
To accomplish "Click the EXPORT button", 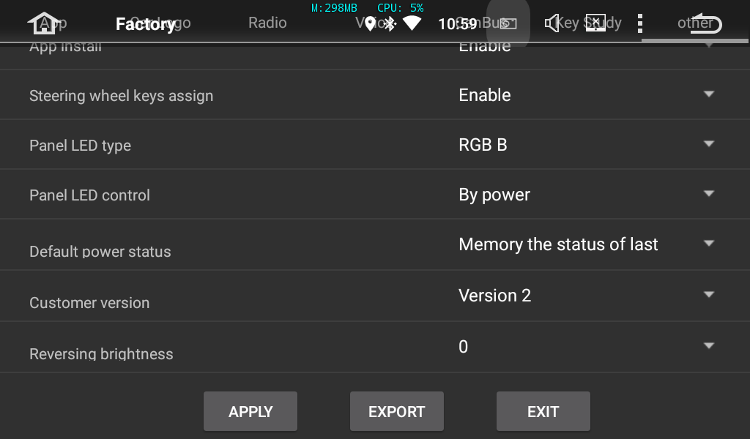I will tap(396, 411).
